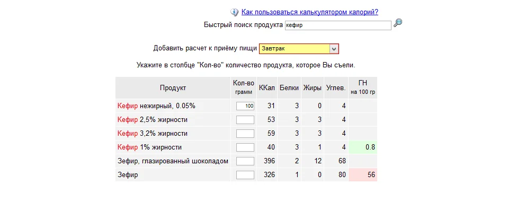Click the Продукт column header

[173, 88]
